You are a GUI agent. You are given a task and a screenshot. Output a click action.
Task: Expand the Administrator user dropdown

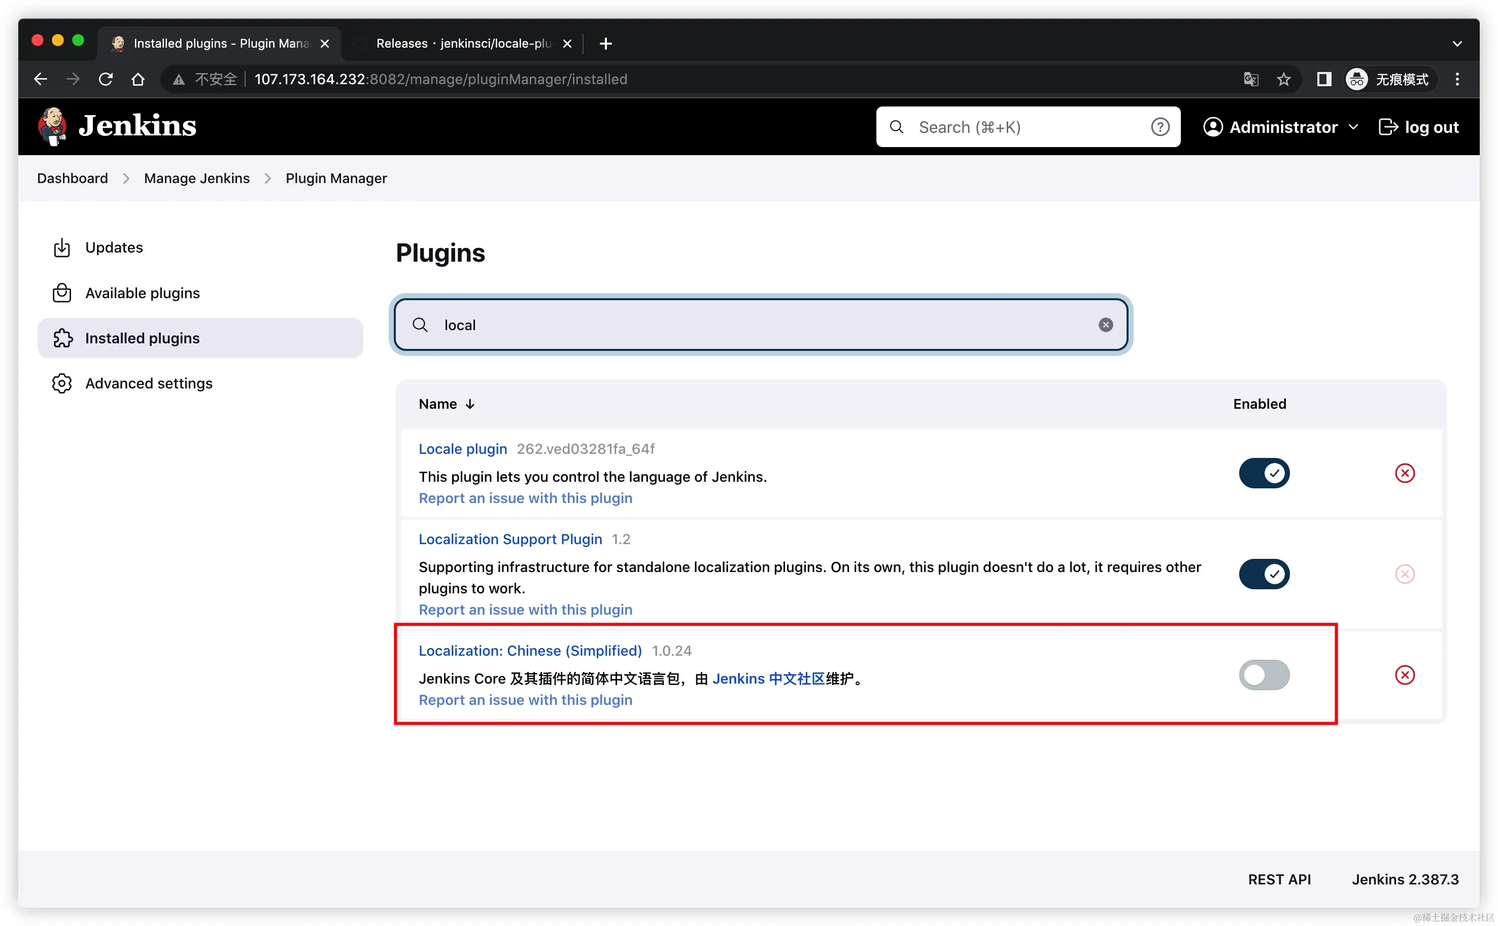pyautogui.click(x=1353, y=127)
